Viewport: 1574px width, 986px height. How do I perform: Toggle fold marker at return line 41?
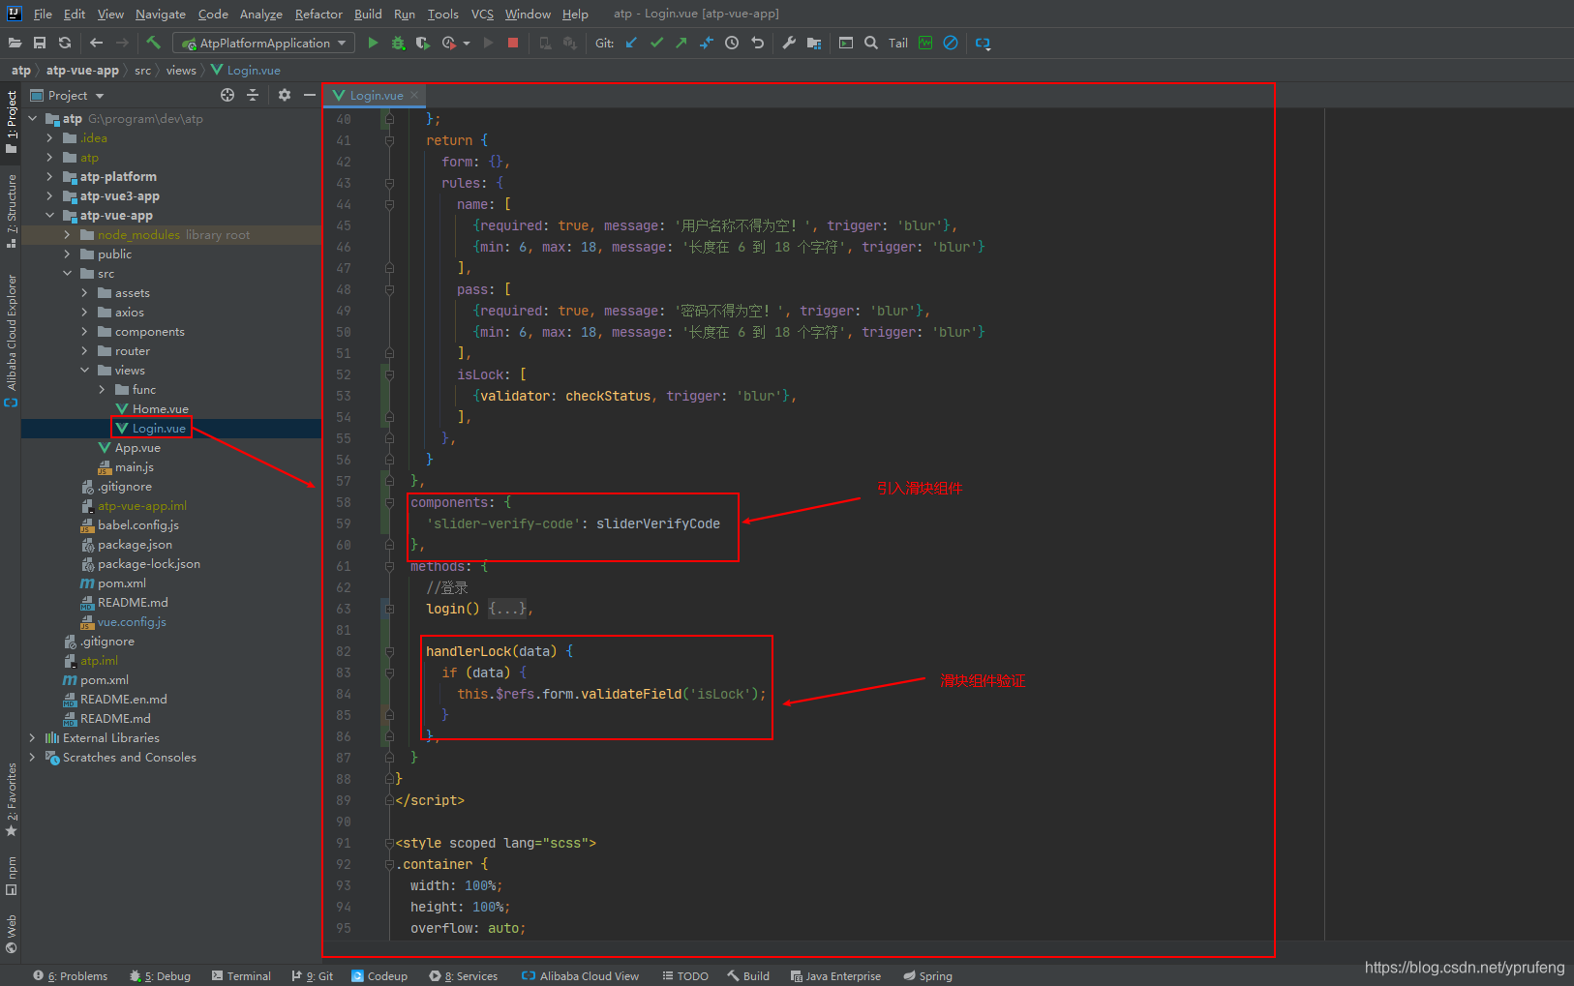click(389, 140)
